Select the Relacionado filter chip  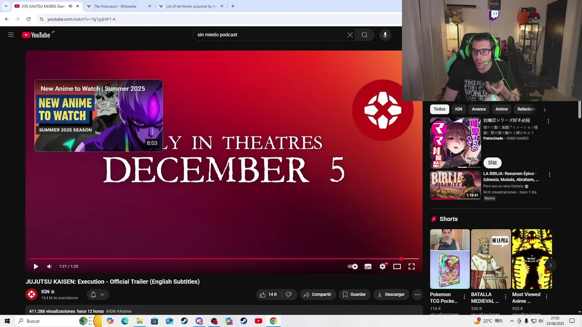(526, 109)
